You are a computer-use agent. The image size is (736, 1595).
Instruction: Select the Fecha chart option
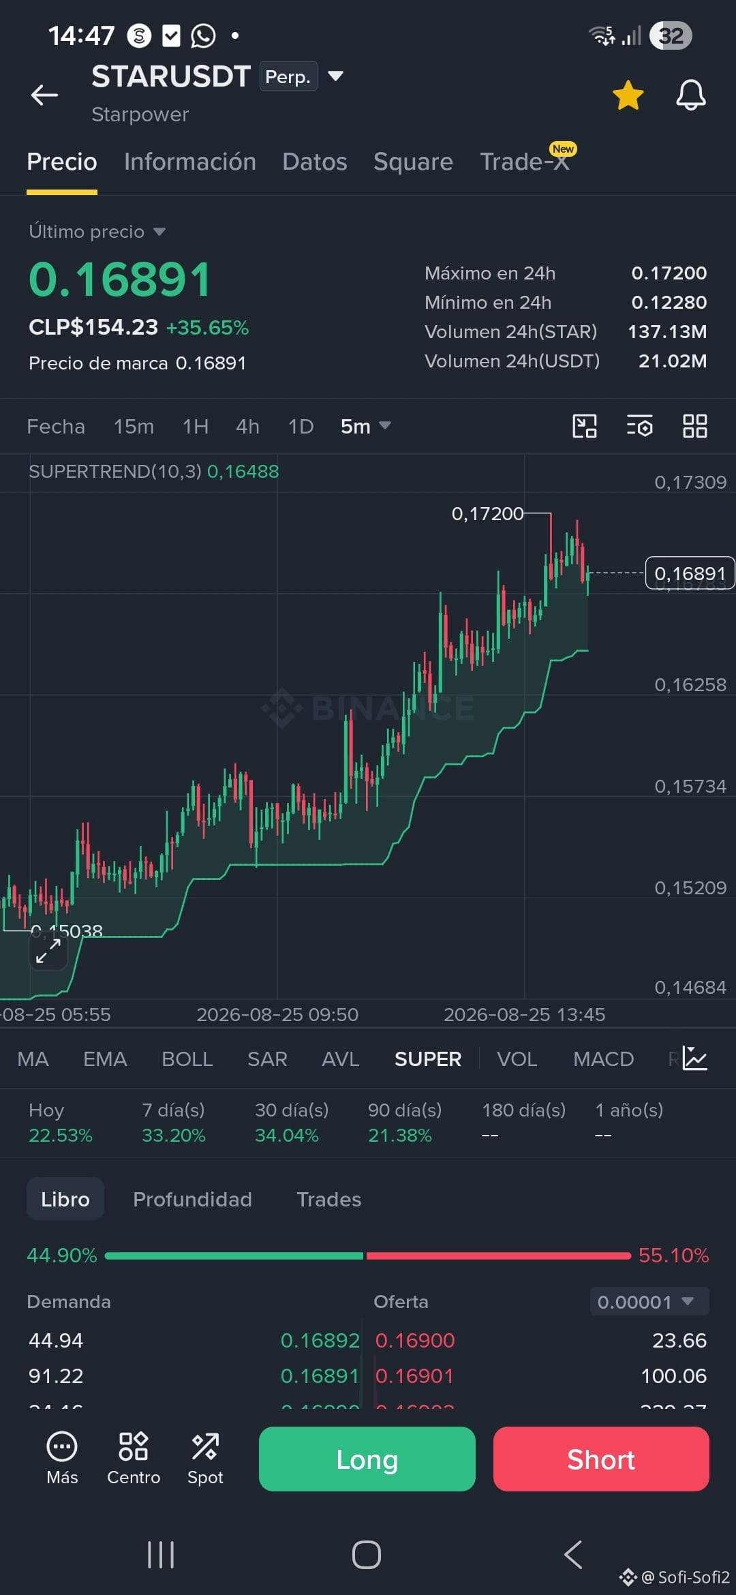[56, 427]
